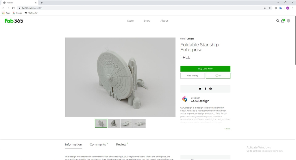The image size is (296, 160).
Task: Share the item on Pinterest
Action: (x=210, y=89)
